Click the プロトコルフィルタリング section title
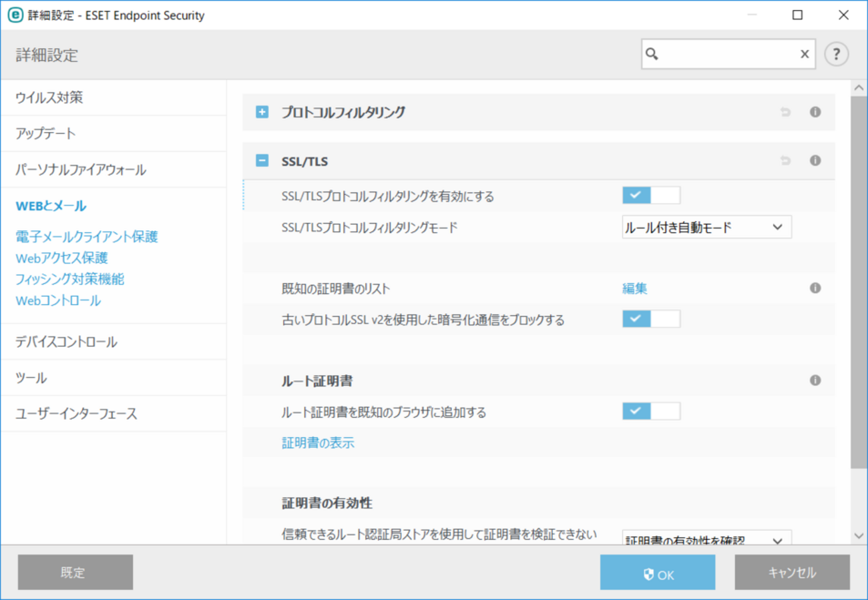868x600 pixels. click(343, 112)
